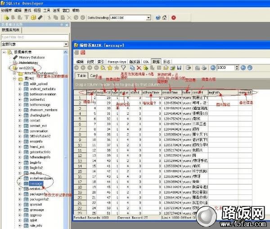Open the 视图 menu

pos(37,10)
